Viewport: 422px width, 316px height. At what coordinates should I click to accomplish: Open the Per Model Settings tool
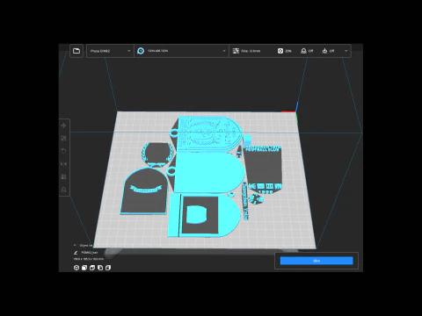pyautogui.click(x=63, y=176)
